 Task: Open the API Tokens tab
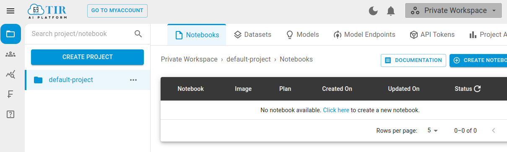[x=432, y=35]
